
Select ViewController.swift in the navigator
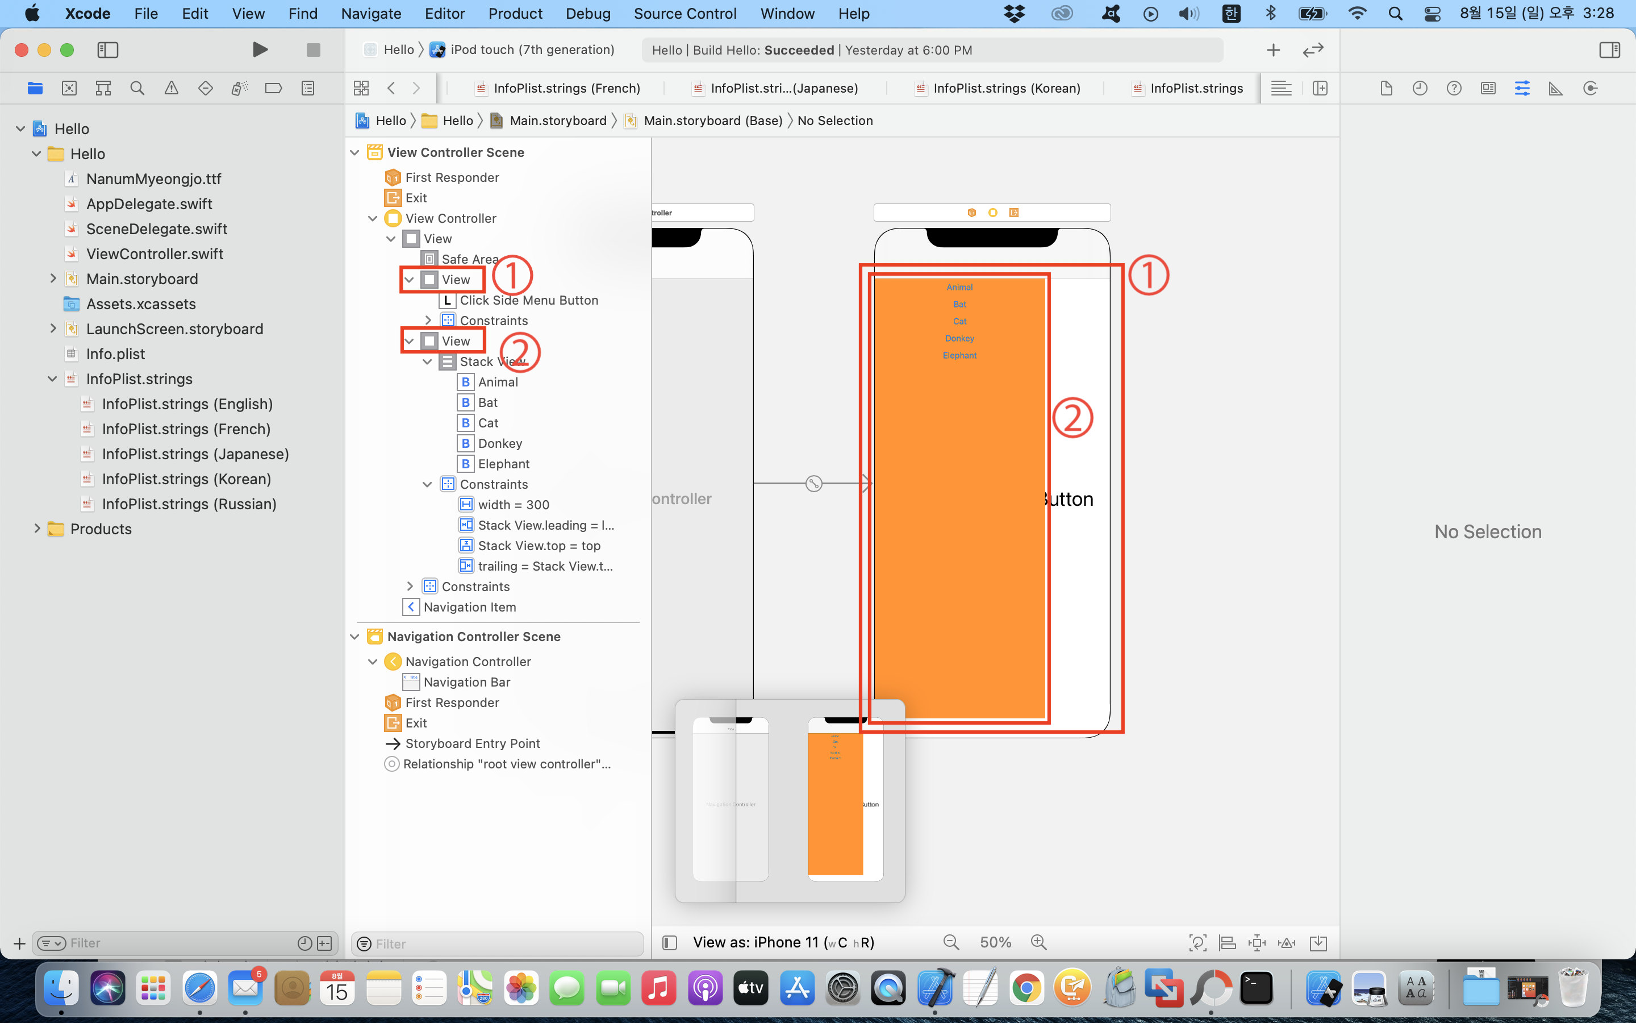coord(154,253)
